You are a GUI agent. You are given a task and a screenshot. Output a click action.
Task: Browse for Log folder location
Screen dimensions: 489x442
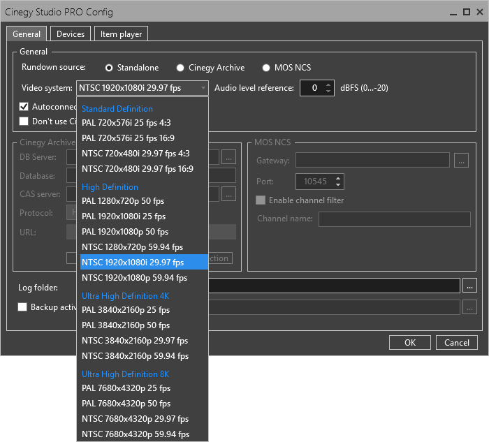(x=469, y=286)
